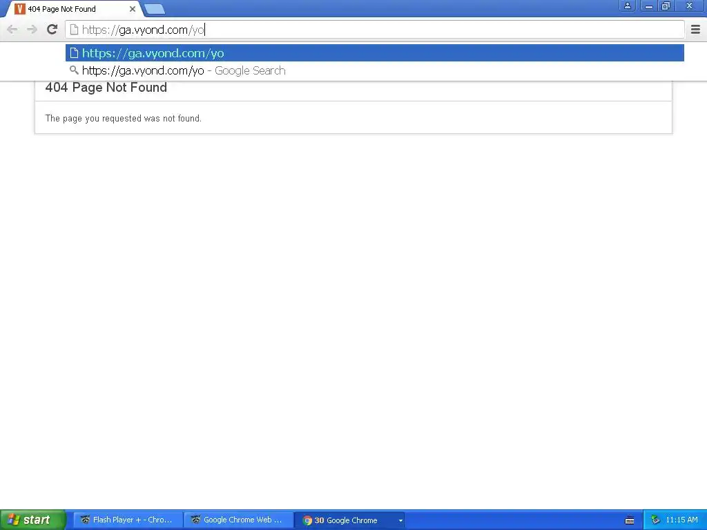Minimize the Chrome window
707x530 pixels.
click(x=649, y=6)
